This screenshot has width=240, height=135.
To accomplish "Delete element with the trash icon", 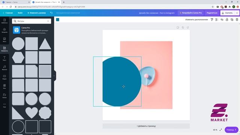I will 237,19.
